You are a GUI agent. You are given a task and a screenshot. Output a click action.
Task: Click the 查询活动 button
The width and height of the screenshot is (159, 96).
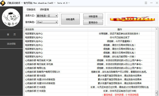(93, 22)
